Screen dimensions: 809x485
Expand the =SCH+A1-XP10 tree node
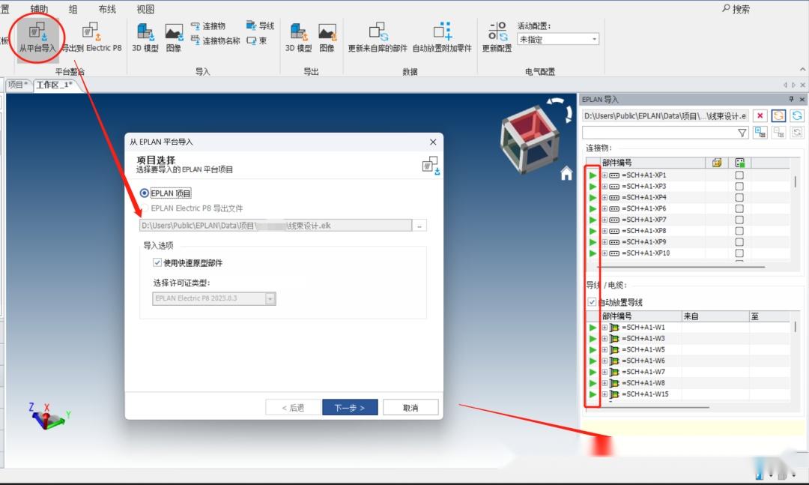coord(605,253)
